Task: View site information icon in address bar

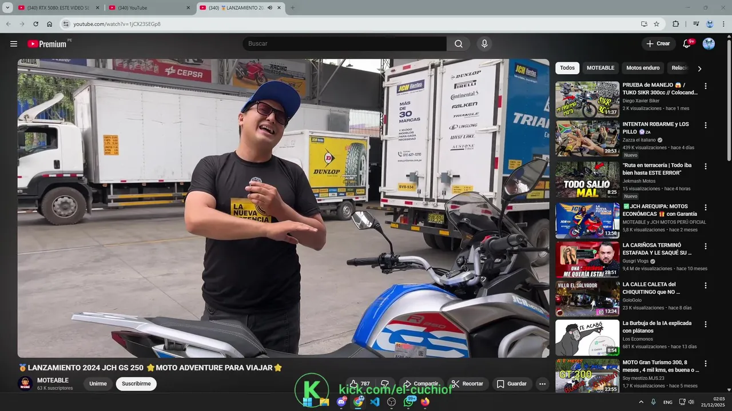Action: [66, 24]
